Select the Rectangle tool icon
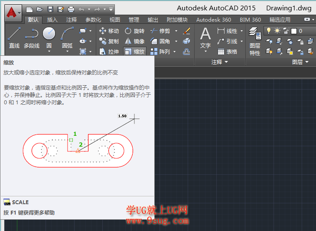The image size is (316, 231). (83, 31)
